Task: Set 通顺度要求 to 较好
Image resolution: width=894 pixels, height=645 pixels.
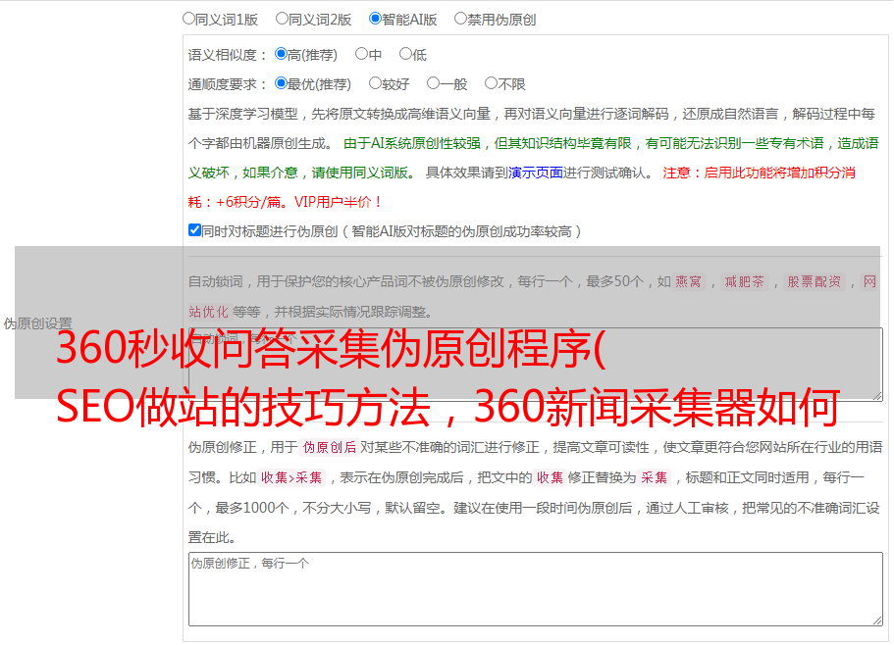Action: [375, 83]
